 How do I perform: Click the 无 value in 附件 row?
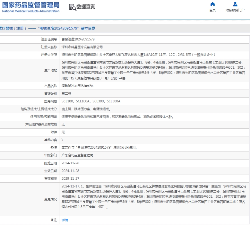click(63, 132)
